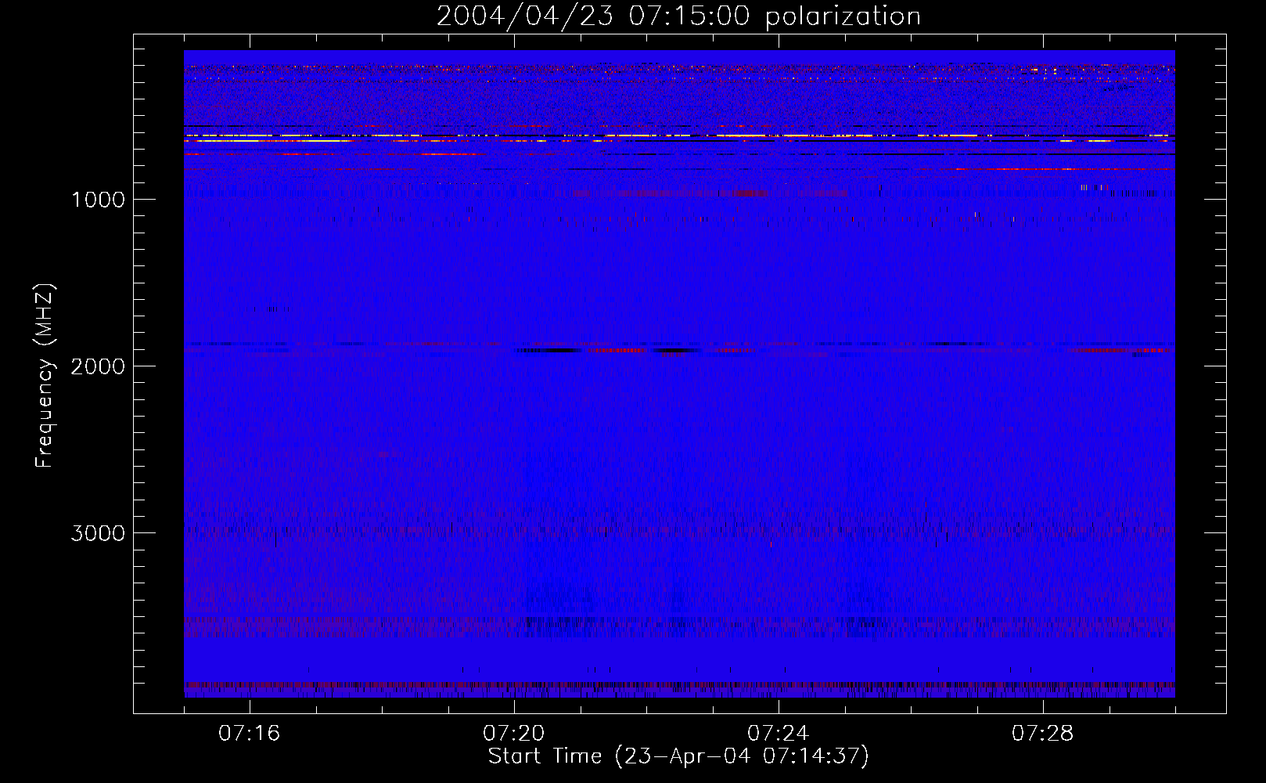1266x783 pixels.
Task: Click the 07:28 time tick label
Action: [x=1042, y=734]
